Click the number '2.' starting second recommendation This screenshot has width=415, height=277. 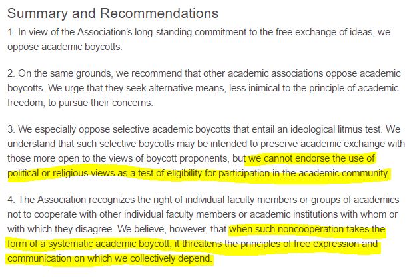pyautogui.click(x=11, y=73)
